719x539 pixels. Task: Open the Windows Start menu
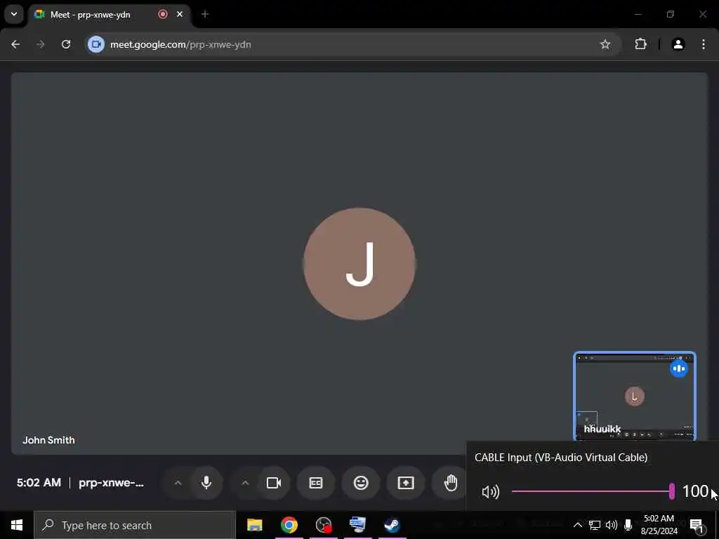point(17,525)
